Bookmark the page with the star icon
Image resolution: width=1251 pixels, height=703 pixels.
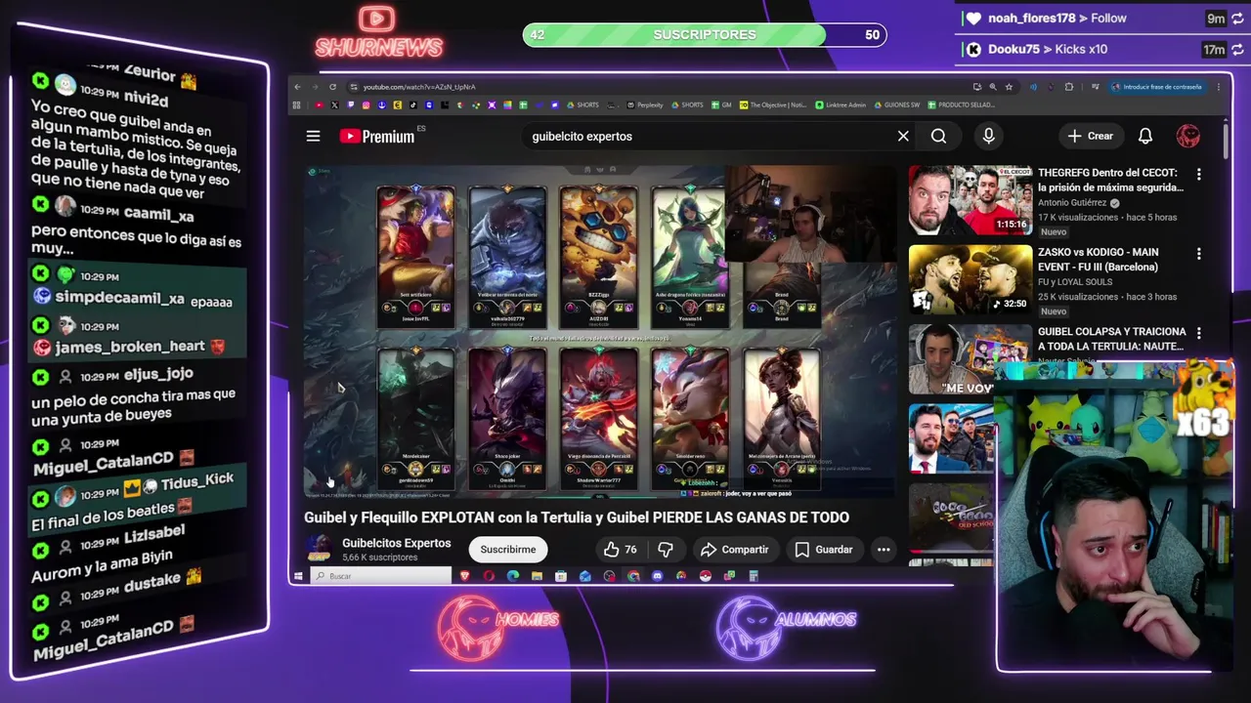pos(1009,87)
